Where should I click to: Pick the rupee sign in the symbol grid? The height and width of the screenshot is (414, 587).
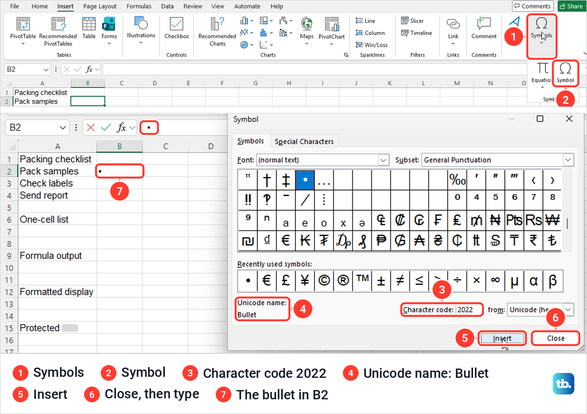[x=533, y=241]
